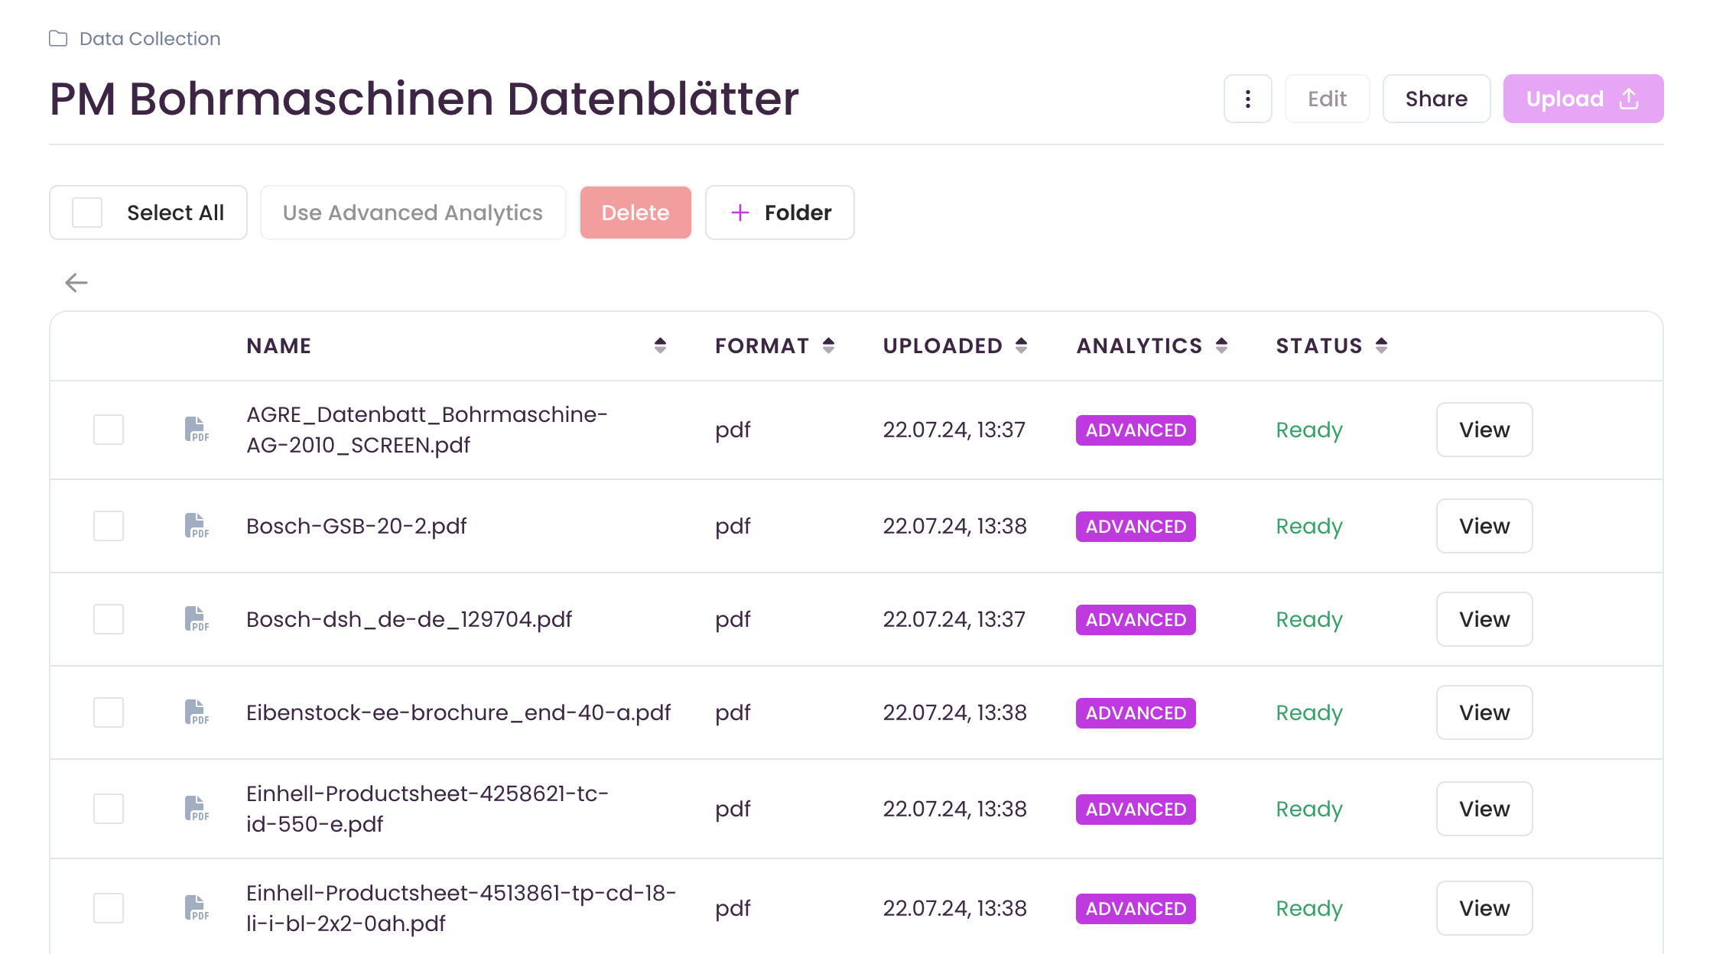Click the PDF icon for AGRE Datenbatt file
This screenshot has height=954, width=1713.
point(197,430)
